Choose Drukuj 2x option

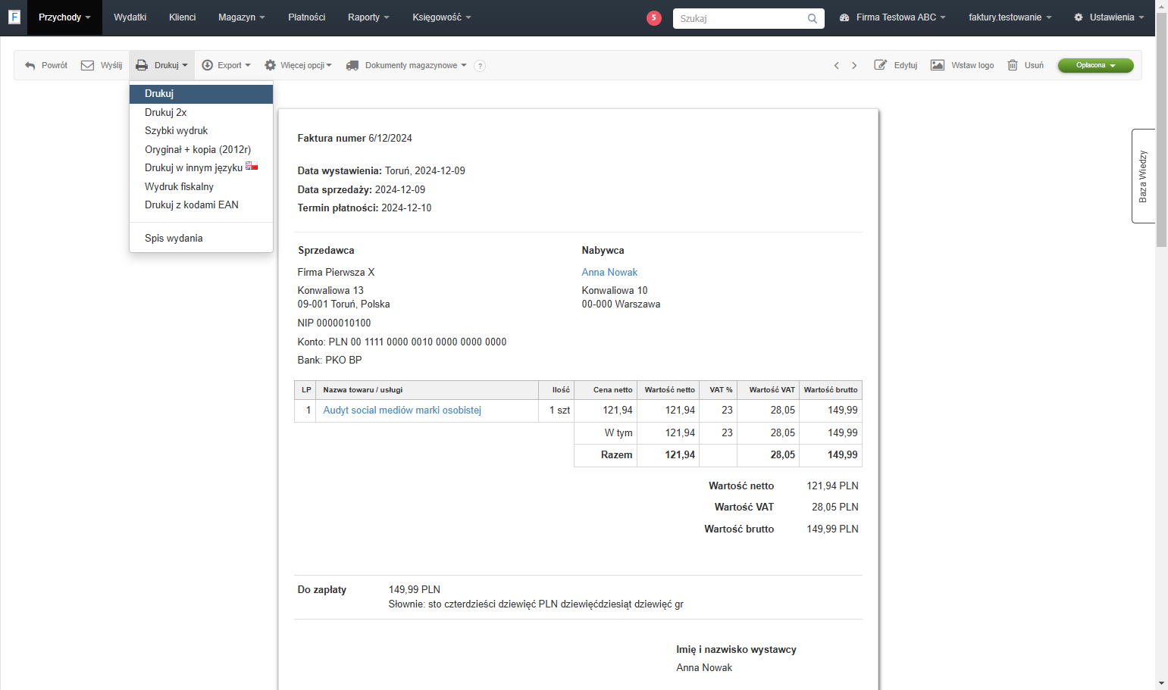pyautogui.click(x=201, y=112)
